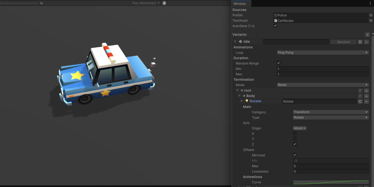Viewport: 374px width, 187px height.
Task: Enable the X axis checkbox
Action: [x=295, y=133]
